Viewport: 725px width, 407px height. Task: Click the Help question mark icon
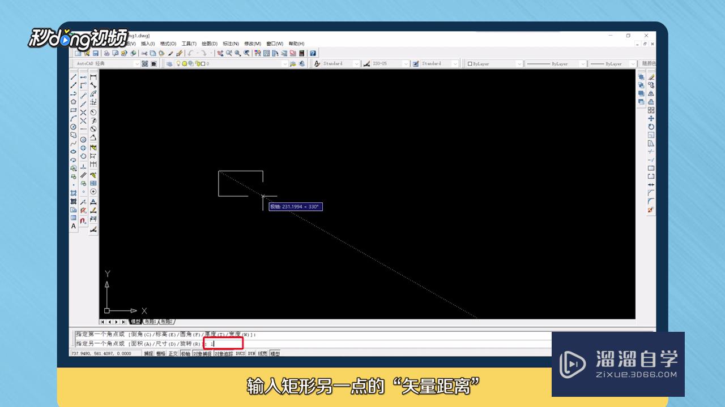click(x=312, y=53)
